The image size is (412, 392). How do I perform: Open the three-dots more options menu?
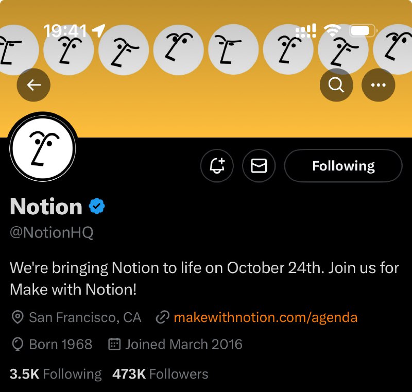(x=378, y=85)
